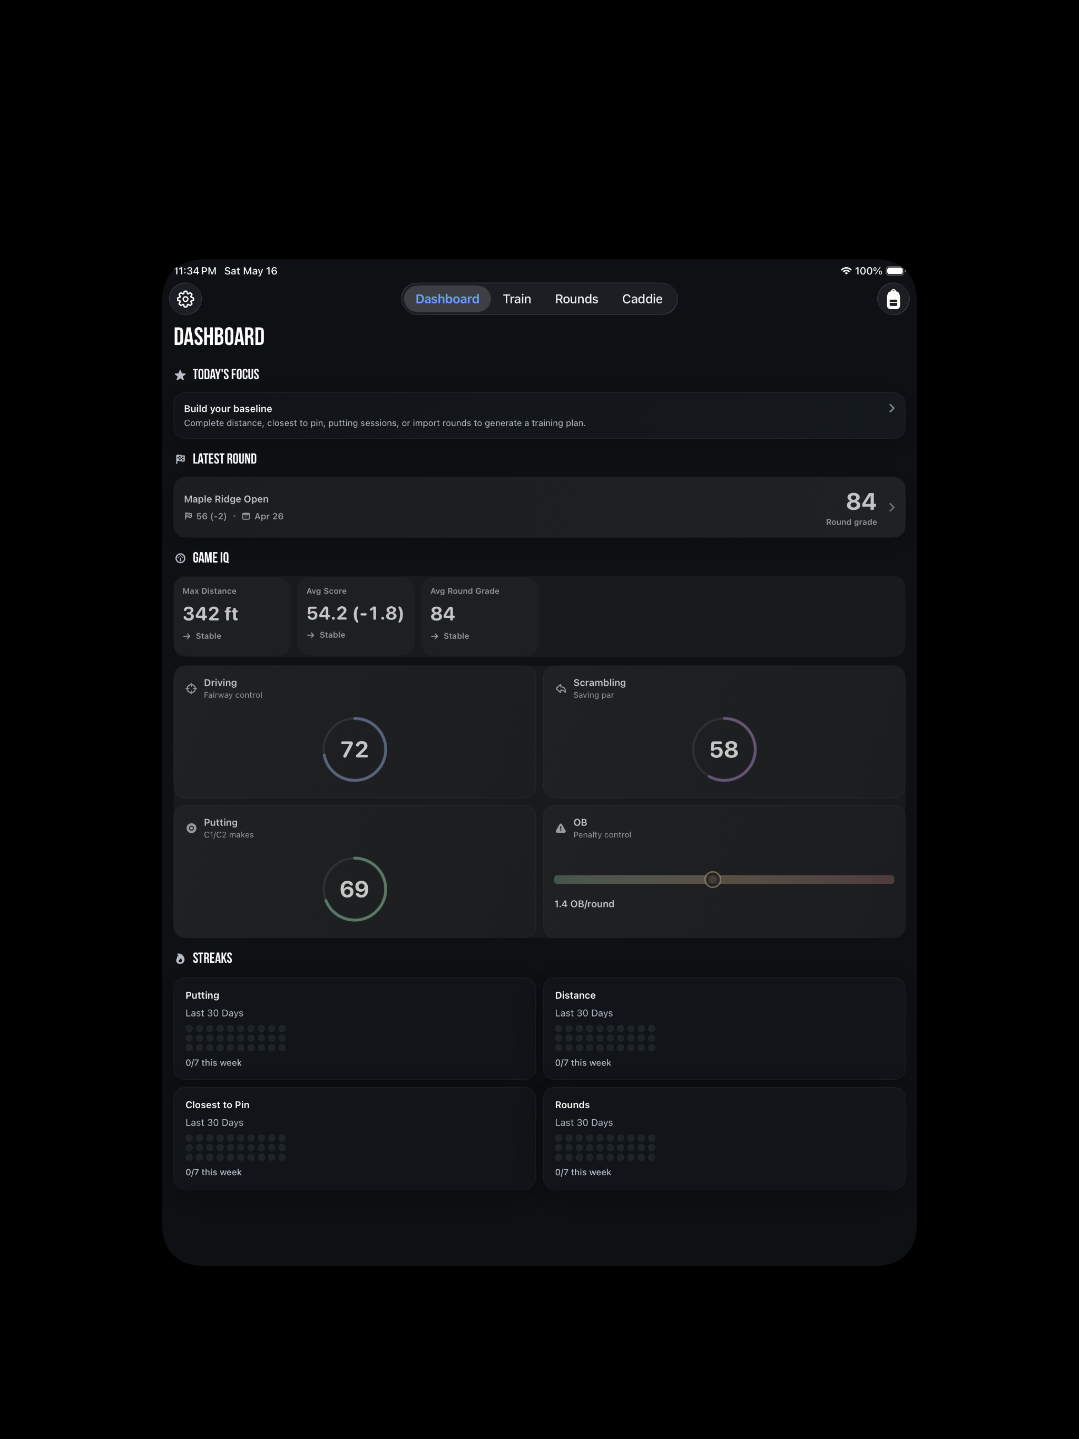Open Maple Ridge Open round chevron
The width and height of the screenshot is (1079, 1439).
[891, 507]
